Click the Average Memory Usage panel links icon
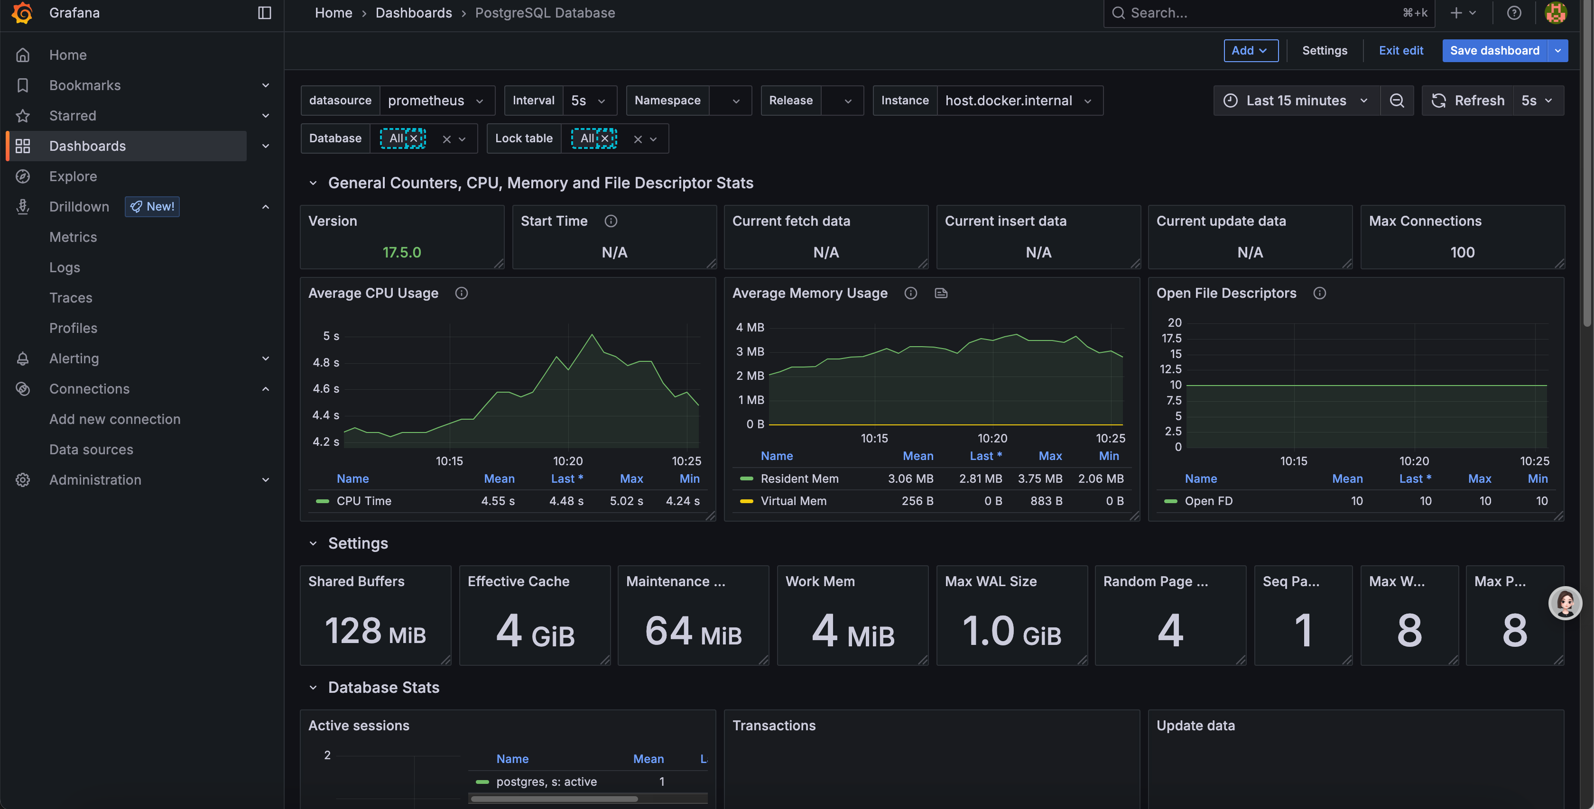This screenshot has height=809, width=1594. pyautogui.click(x=941, y=293)
